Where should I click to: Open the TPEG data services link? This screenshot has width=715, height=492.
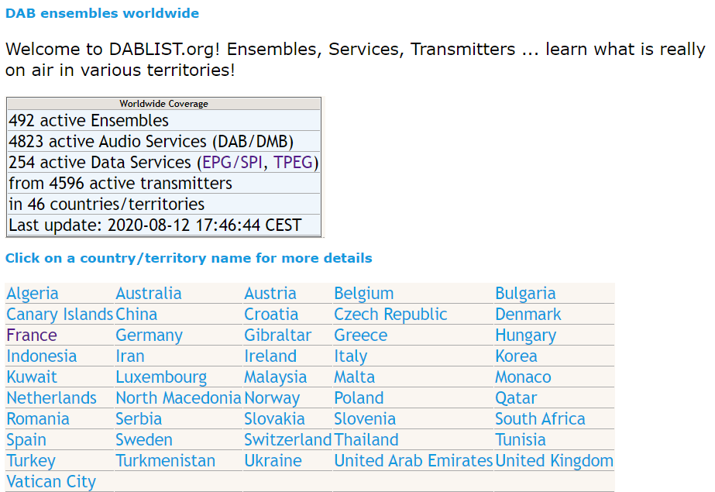(293, 163)
